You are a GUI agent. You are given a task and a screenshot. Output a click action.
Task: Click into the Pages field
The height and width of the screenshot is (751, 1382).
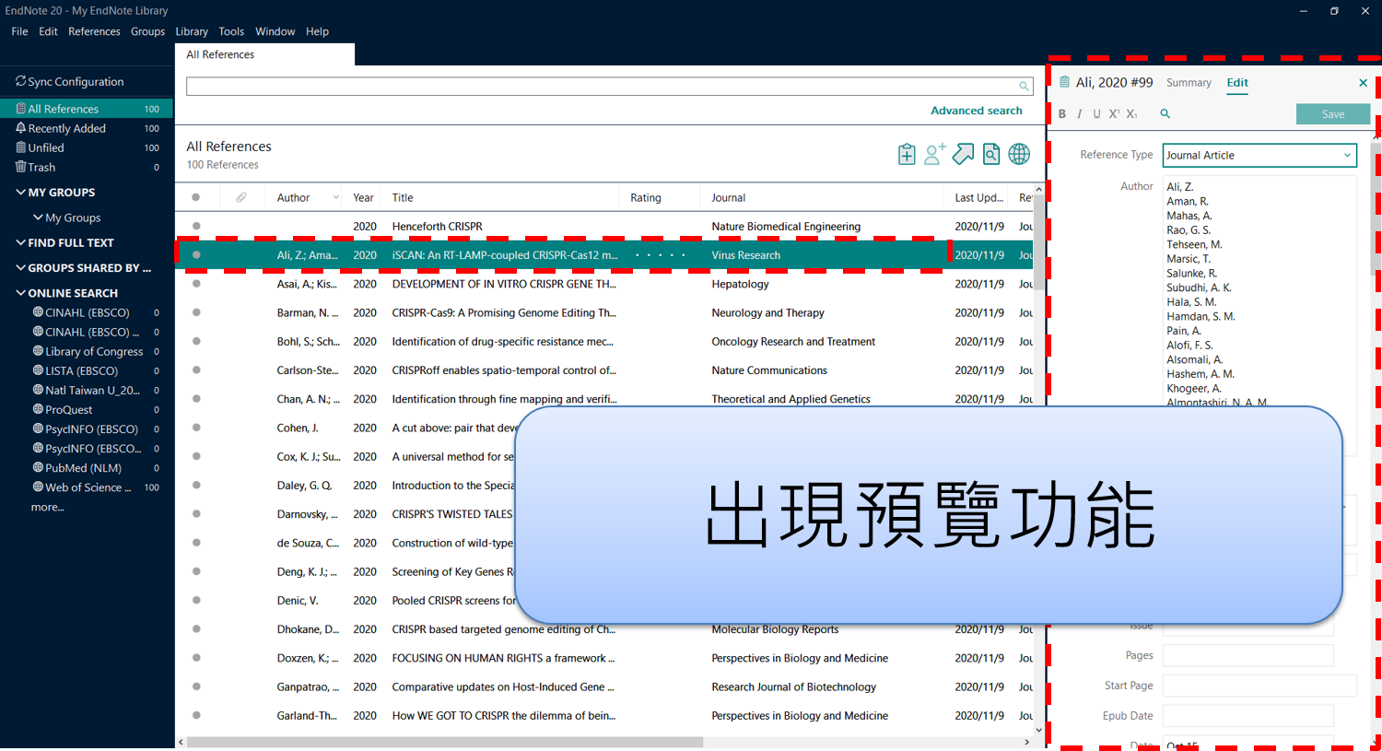tap(1247, 655)
